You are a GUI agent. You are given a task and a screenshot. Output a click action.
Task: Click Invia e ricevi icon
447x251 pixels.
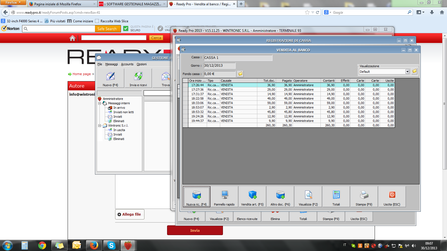[138, 78]
